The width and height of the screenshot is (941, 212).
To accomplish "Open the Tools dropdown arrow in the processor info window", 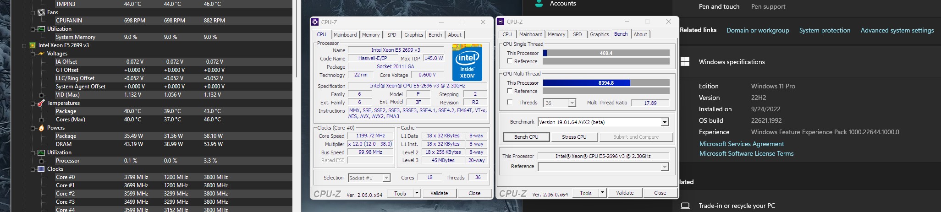I will [417, 193].
